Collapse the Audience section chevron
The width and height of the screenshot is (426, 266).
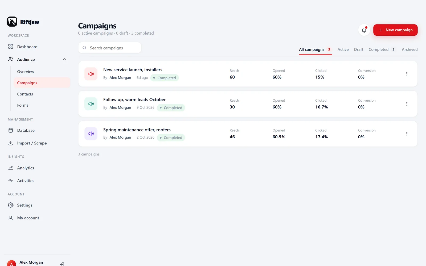tap(64, 59)
